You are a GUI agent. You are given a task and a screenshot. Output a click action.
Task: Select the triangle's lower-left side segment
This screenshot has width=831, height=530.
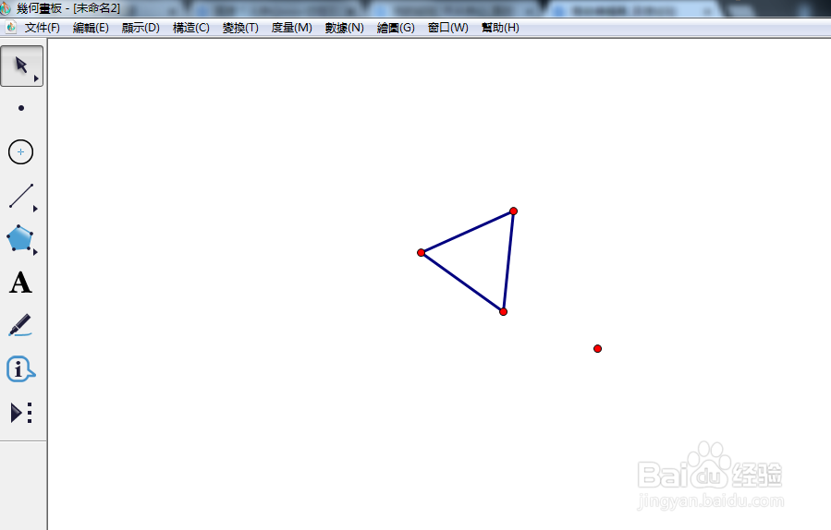(462, 283)
